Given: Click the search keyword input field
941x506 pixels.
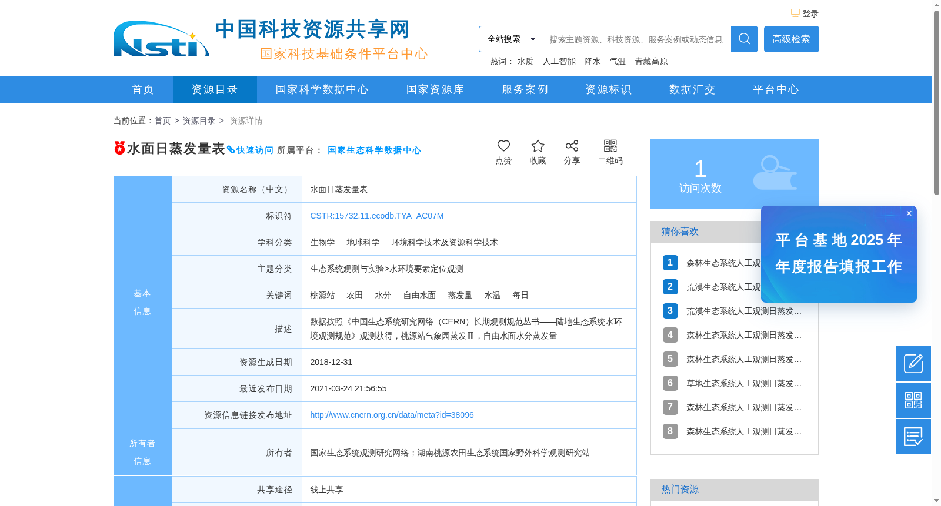Looking at the screenshot, I should 635,39.
